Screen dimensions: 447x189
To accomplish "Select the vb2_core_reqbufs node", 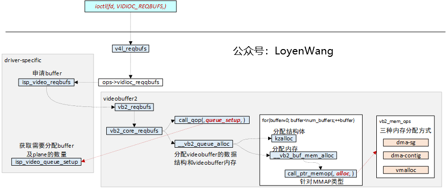I will 134,131.
